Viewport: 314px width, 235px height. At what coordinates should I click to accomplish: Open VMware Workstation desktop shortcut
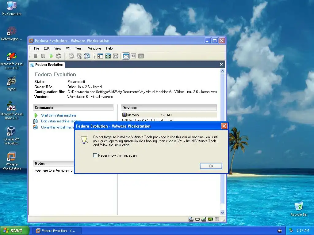point(12,161)
